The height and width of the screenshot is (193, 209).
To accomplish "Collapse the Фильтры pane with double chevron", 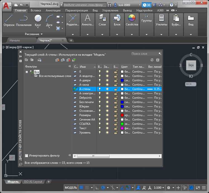I will [x=70, y=66].
